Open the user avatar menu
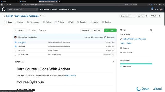The width and height of the screenshot is (165, 92). [x=161, y=9]
